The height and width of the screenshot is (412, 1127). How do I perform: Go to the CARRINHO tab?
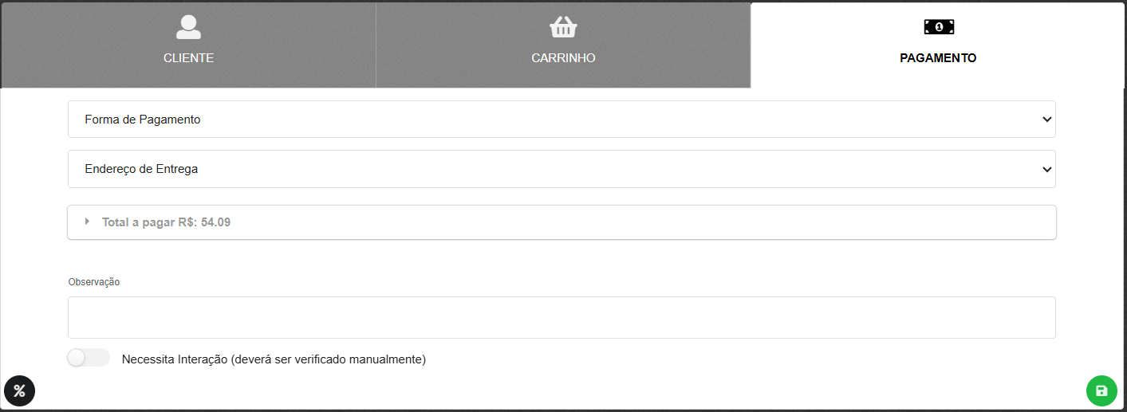pos(563,58)
